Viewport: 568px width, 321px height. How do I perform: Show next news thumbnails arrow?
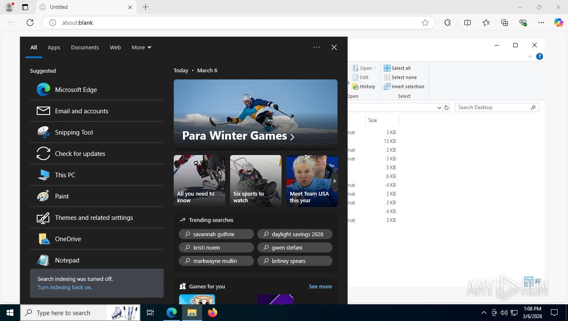click(335, 181)
